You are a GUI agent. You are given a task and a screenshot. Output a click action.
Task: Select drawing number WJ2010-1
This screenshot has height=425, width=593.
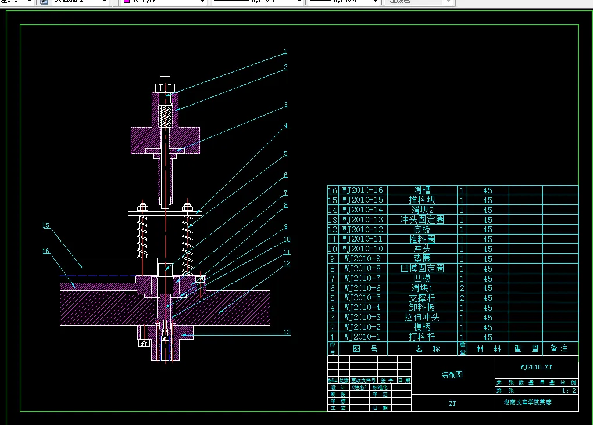[362, 337]
